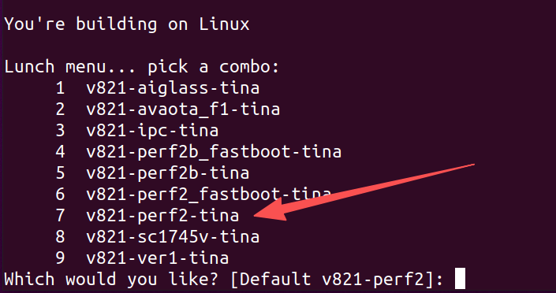Click the v821-perf2b-tina entry
This screenshot has width=556, height=293.
click(168, 173)
